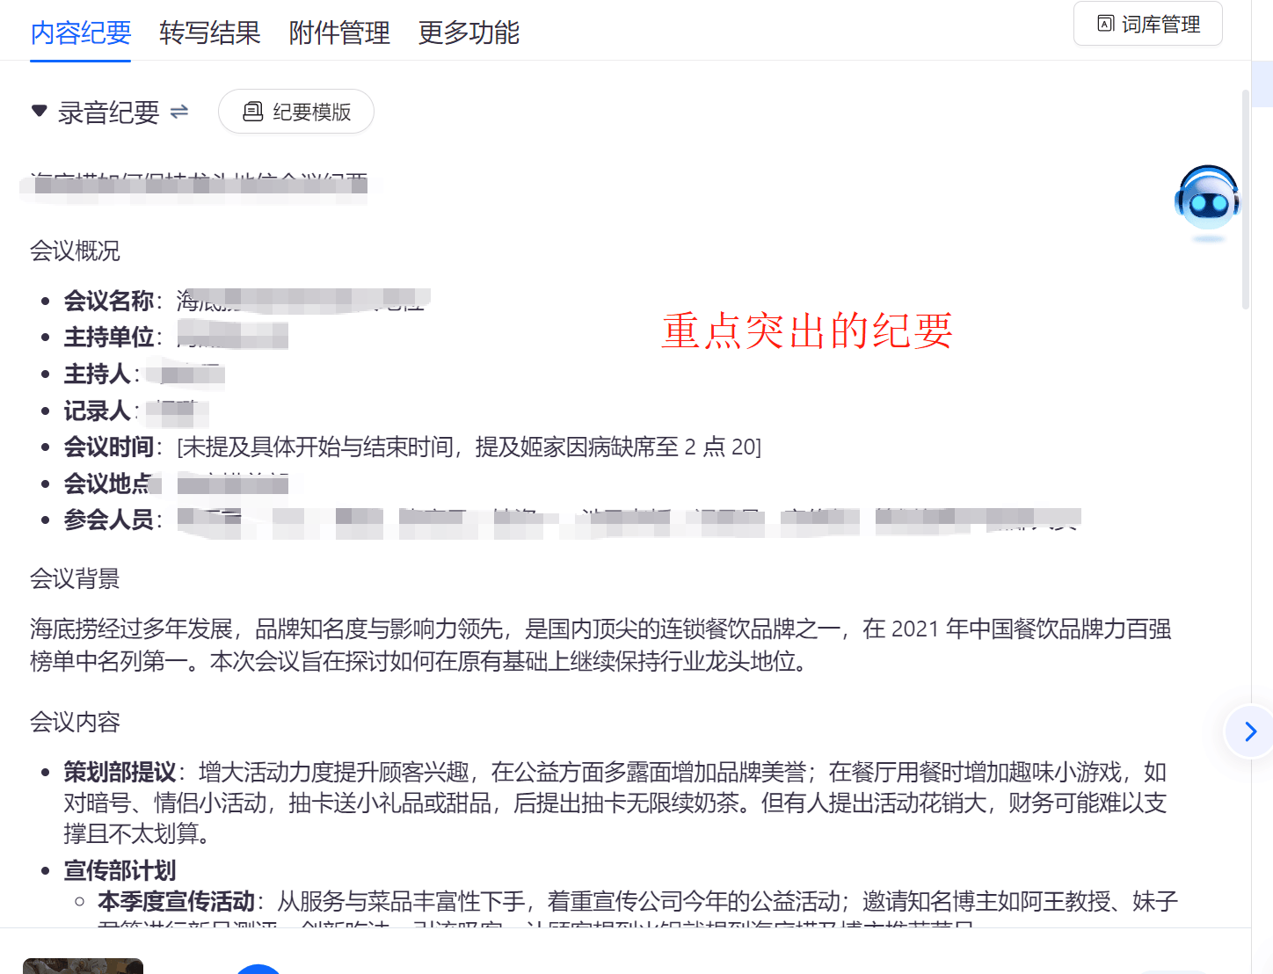1273x974 pixels.
Task: Click the 会议背景 section heading
Action: (x=75, y=578)
